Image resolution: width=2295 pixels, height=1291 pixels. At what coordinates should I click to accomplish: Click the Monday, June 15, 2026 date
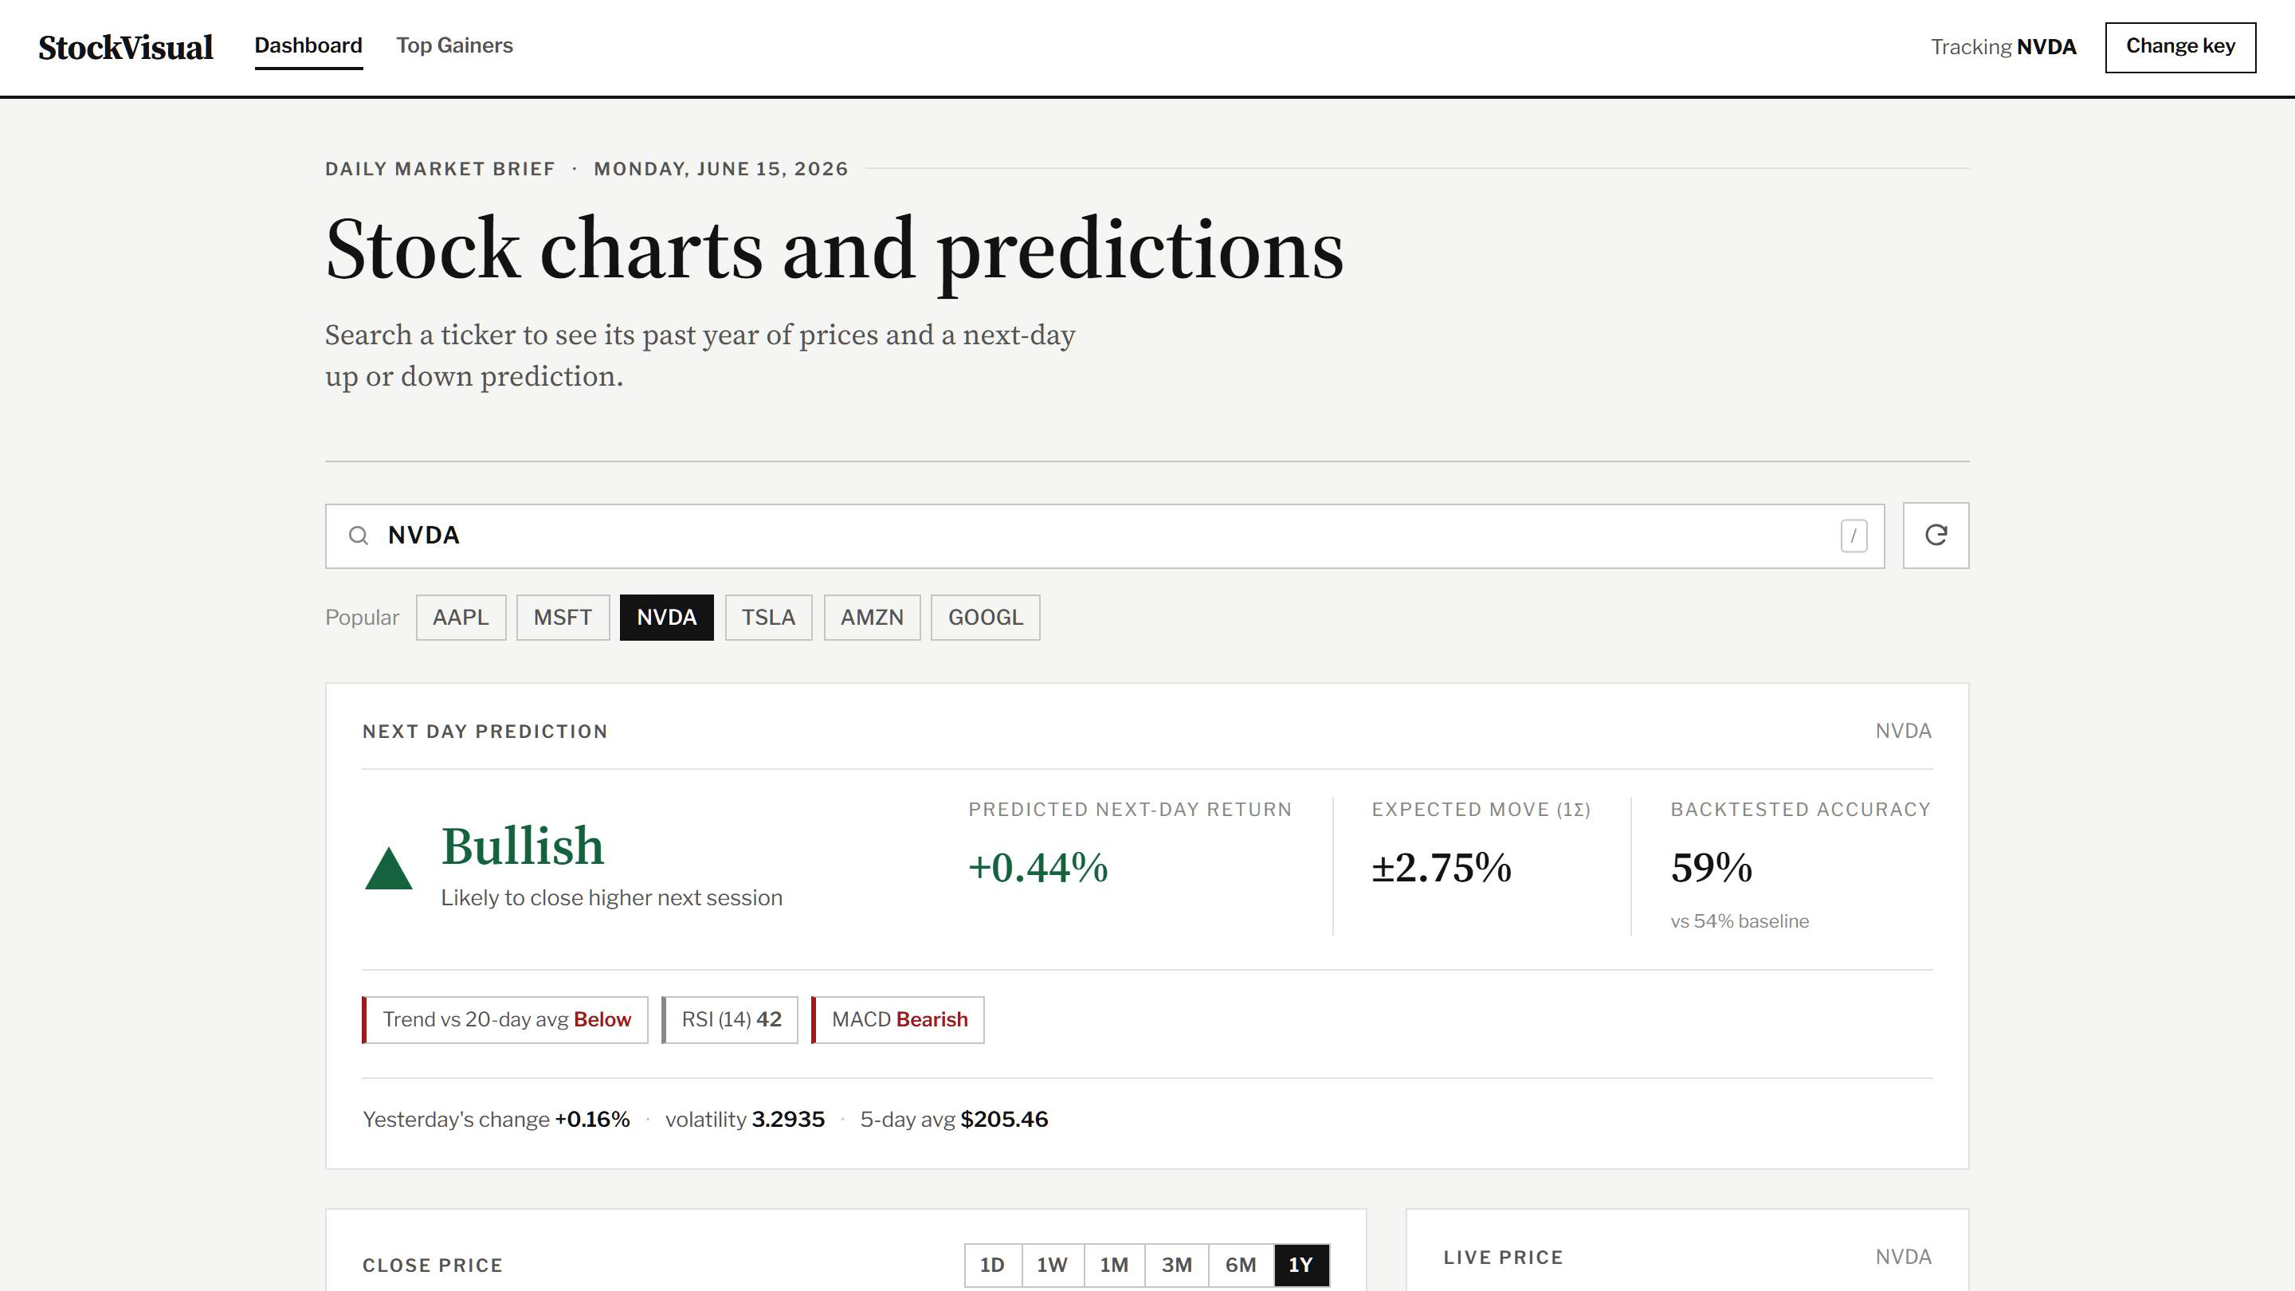coord(720,169)
